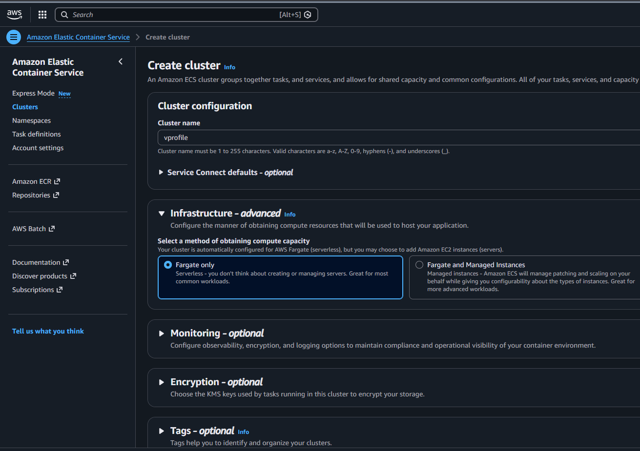Focus the top Search box

pos(186,15)
